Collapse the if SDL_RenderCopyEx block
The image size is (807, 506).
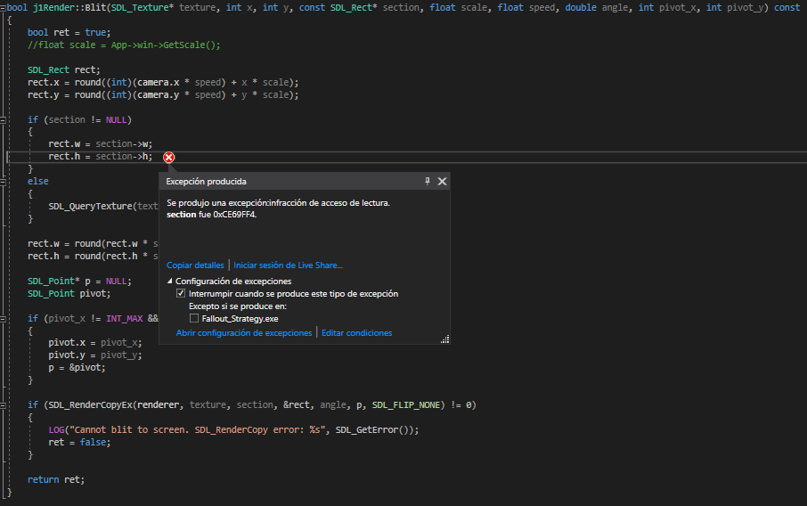3,405
